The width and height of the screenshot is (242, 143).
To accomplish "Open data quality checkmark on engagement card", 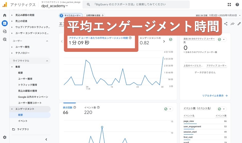I will pos(171,39).
